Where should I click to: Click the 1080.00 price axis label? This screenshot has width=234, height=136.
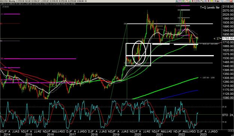(x=228, y=98)
